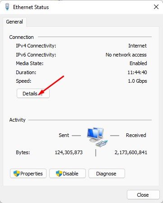
Task: Close the Ethernet Status window
Action: [156, 7]
